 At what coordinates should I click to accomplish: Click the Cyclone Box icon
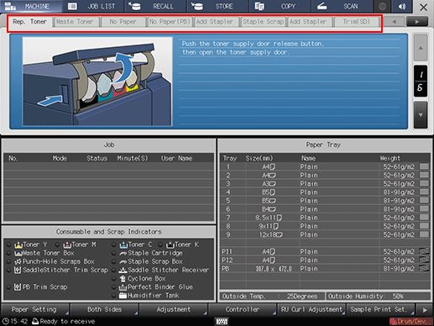point(123,279)
